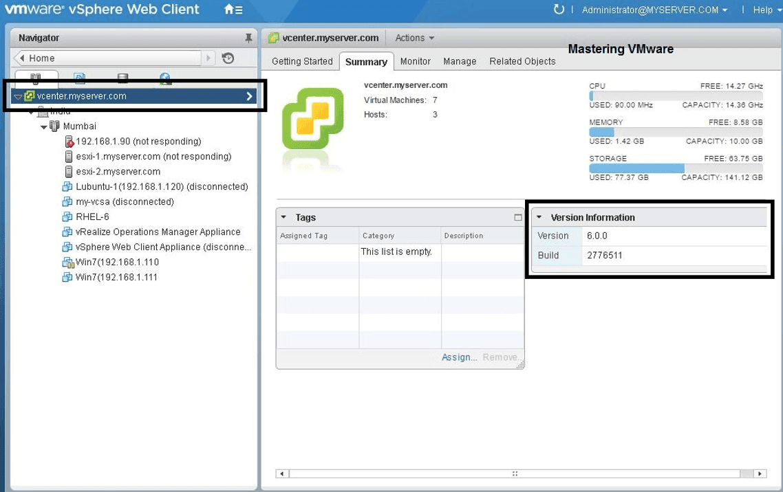The image size is (783, 492).
Task: Click the Category column header
Action: click(400, 235)
